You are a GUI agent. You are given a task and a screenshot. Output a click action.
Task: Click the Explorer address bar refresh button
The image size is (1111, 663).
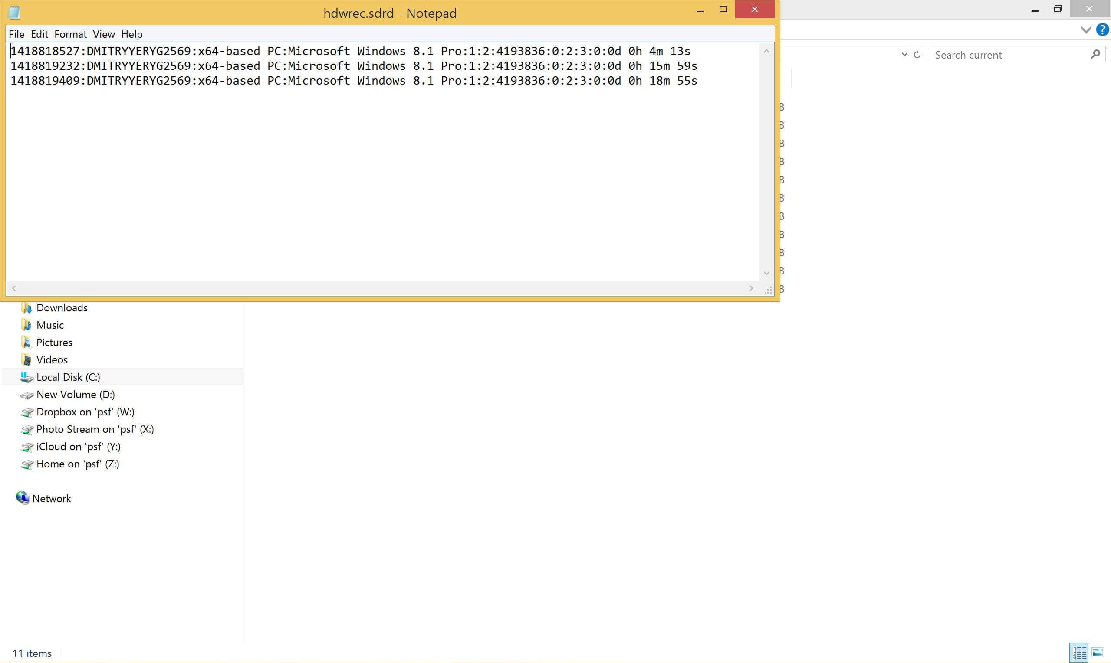click(917, 55)
